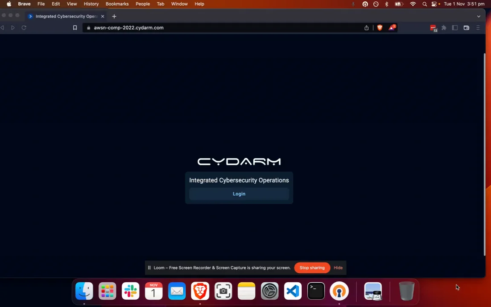Open Notes from the Dock
Image resolution: width=491 pixels, height=307 pixels.
(x=246, y=291)
